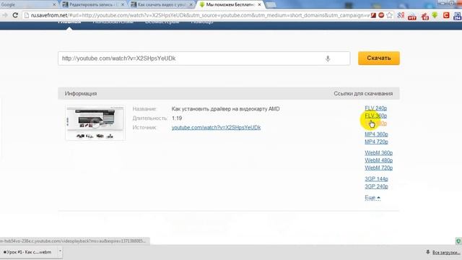The width and height of the screenshot is (462, 260).
Task: Download the WebM 720p version
Action: [x=378, y=168]
